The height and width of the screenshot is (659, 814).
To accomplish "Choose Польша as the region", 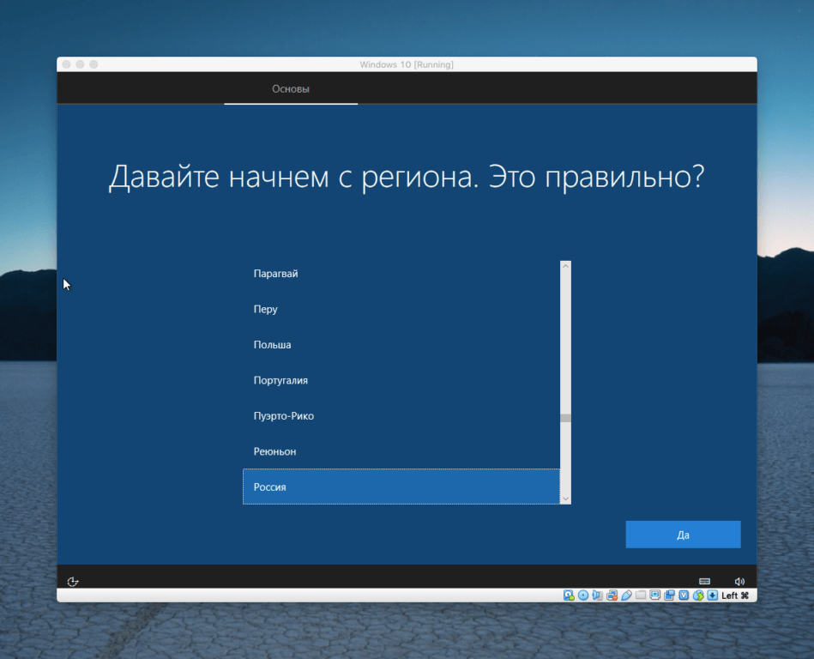I will coord(401,345).
